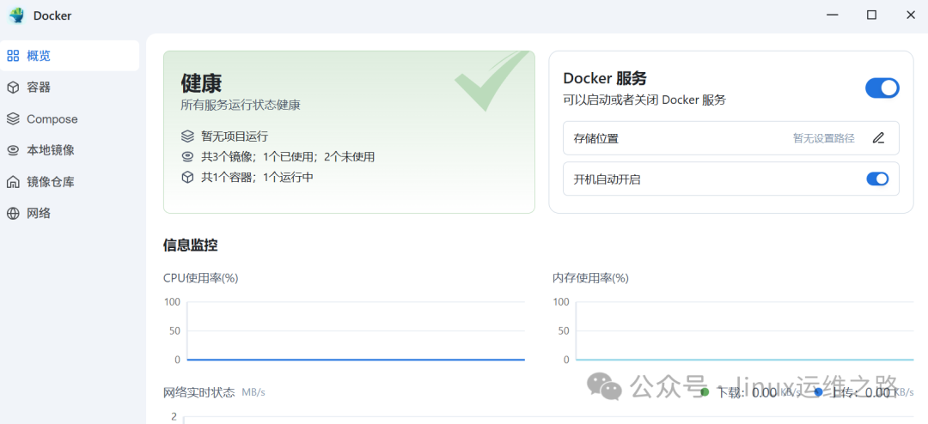Open the 容器 section
This screenshot has height=424, width=928.
coord(70,88)
